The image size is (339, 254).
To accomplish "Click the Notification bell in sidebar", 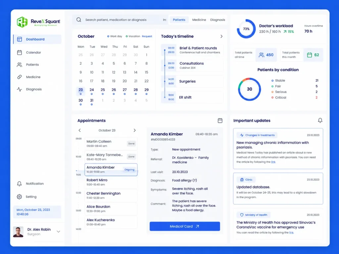I will click(19, 184).
